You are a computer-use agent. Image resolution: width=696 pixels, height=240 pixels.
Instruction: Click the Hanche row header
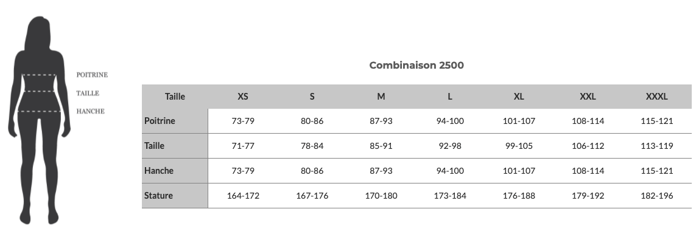coord(175,171)
